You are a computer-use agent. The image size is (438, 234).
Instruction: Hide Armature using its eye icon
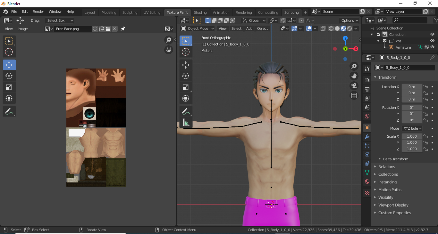point(432,47)
